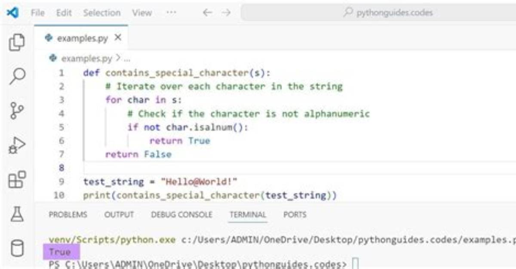
Task: Switch to the PROBLEMS panel tab
Action: [68, 215]
